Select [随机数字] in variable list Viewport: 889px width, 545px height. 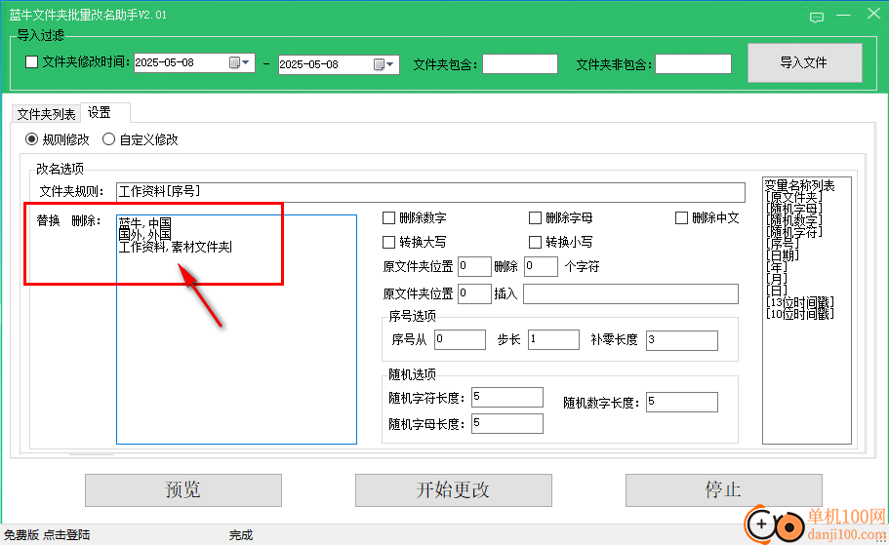[793, 220]
